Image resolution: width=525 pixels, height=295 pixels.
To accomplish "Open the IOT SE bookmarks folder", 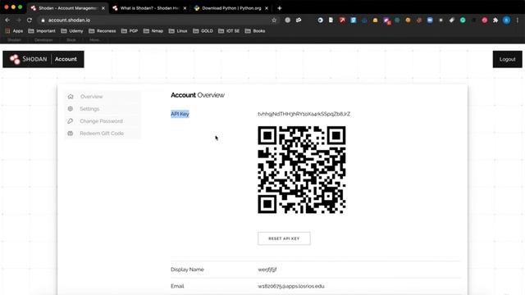I will pyautogui.click(x=229, y=31).
